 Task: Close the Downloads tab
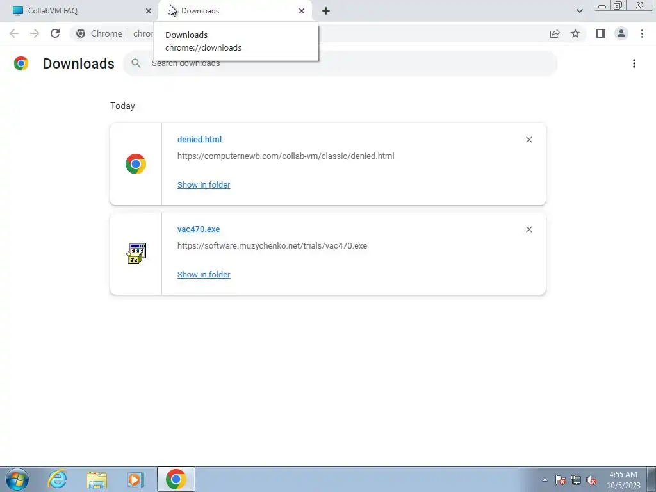tap(302, 11)
